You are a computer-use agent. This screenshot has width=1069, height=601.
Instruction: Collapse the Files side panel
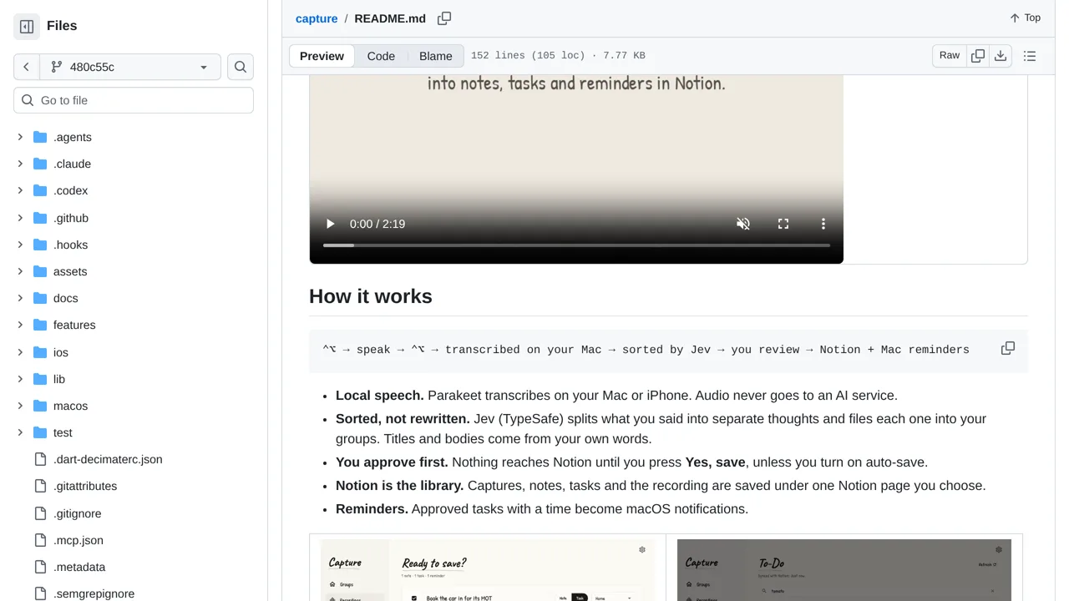click(27, 26)
